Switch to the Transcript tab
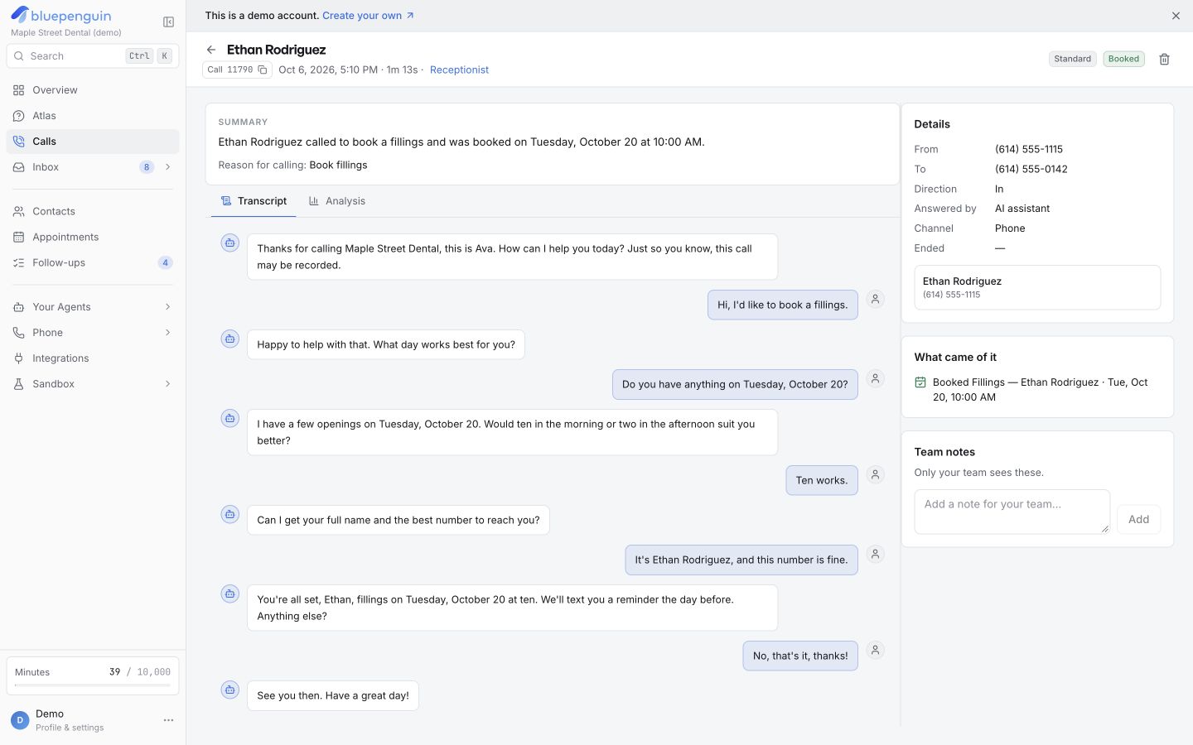 click(254, 201)
